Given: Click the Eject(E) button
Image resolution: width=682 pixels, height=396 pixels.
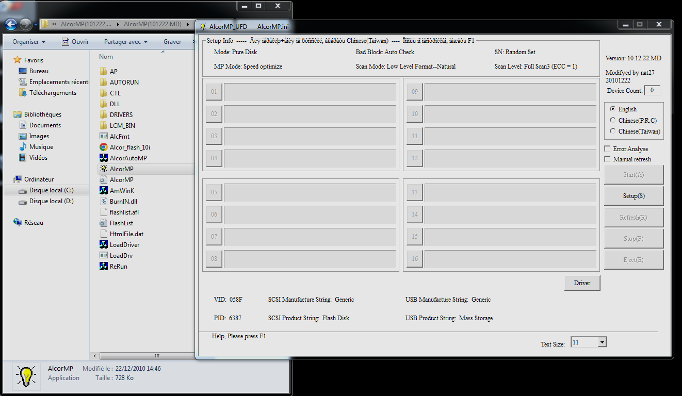Looking at the screenshot, I should [x=634, y=260].
